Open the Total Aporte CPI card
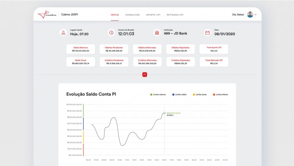The image size is (294, 166). [x=213, y=49]
